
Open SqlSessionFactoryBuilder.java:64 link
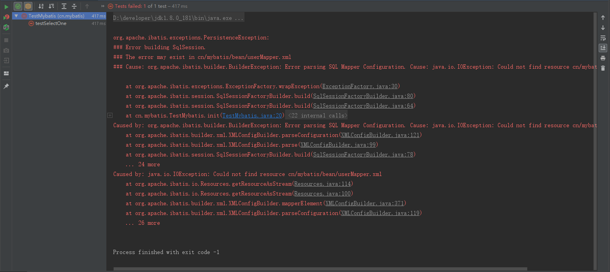click(x=363, y=106)
